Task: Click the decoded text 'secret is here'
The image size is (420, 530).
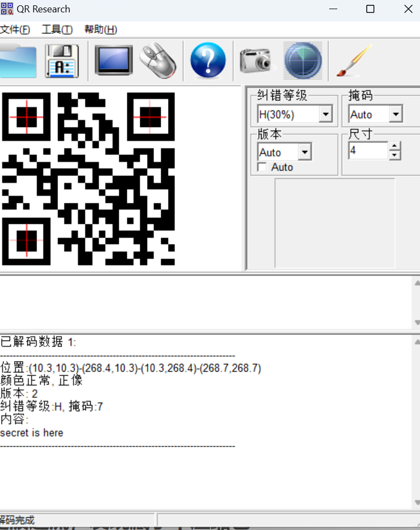Action: pyautogui.click(x=32, y=433)
